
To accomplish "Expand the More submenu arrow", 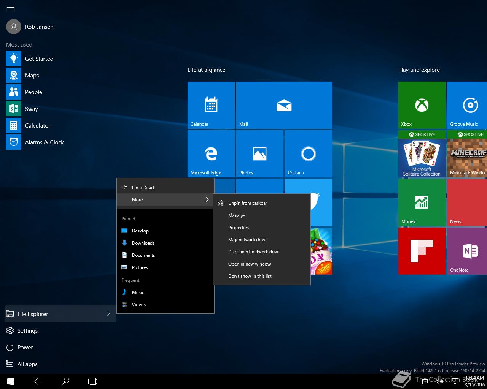I will tap(207, 199).
